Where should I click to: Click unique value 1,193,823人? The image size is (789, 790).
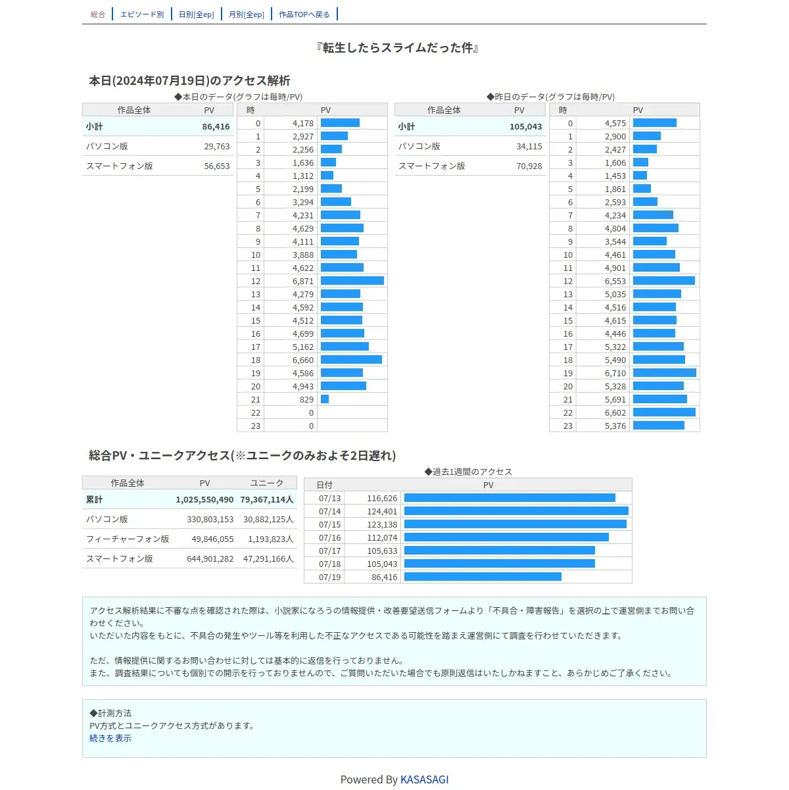point(271,539)
